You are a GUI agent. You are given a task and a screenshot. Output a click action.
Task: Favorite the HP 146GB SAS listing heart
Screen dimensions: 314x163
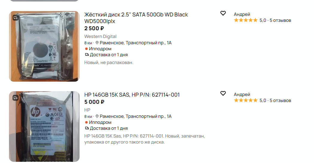coord(223,93)
